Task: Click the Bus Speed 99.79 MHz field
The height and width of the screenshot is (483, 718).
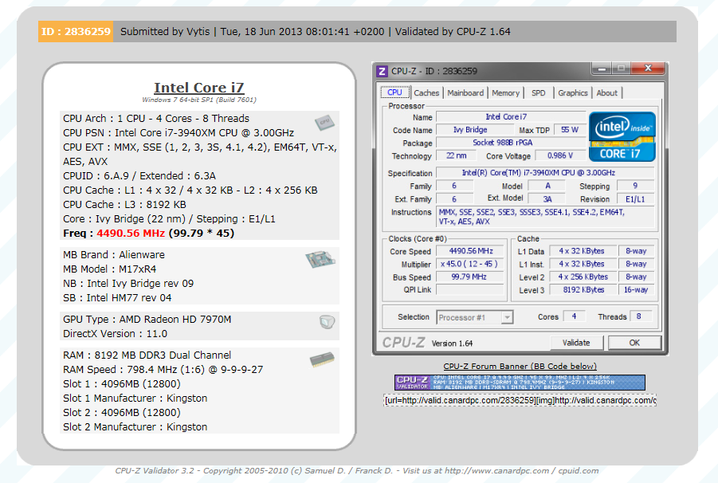Action: click(x=470, y=277)
